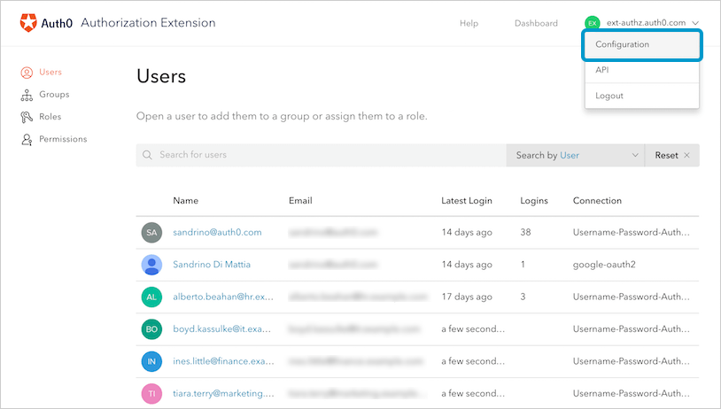721x409 pixels.
Task: Go to Roles in the sidebar
Action: tap(50, 117)
